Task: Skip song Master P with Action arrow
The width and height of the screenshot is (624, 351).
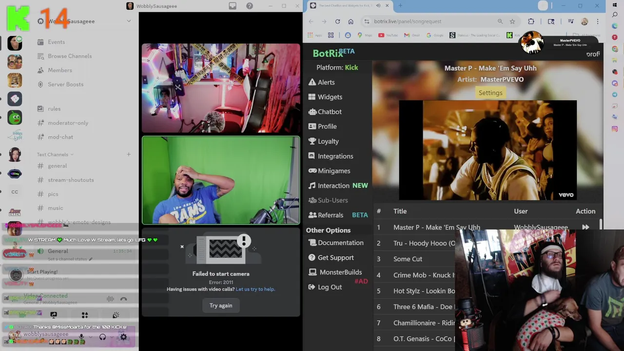Action: [x=585, y=227]
